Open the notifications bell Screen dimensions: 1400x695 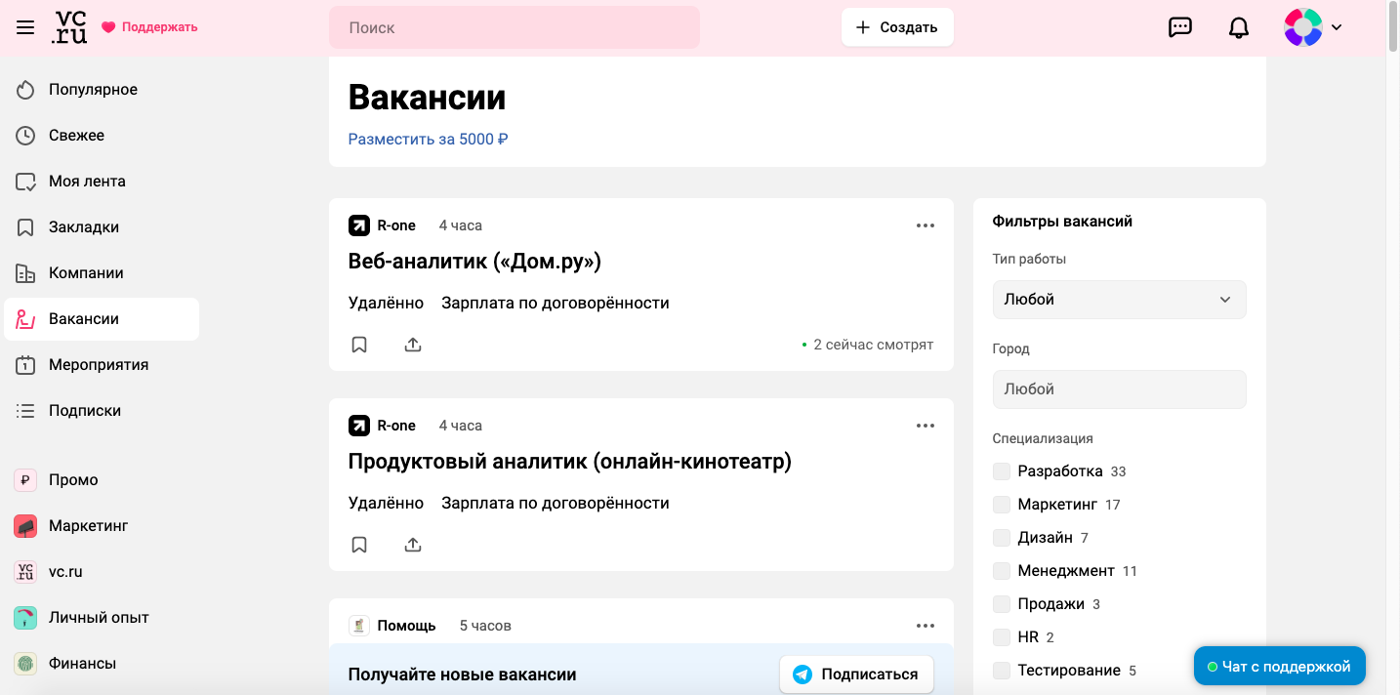point(1238,26)
